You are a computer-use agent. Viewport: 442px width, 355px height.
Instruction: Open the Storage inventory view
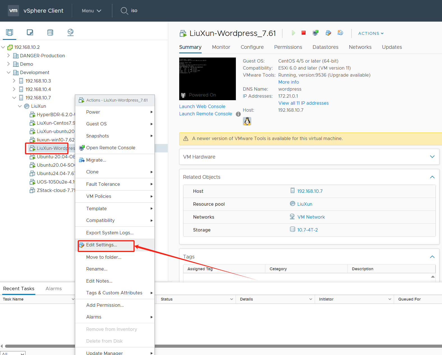50,33
